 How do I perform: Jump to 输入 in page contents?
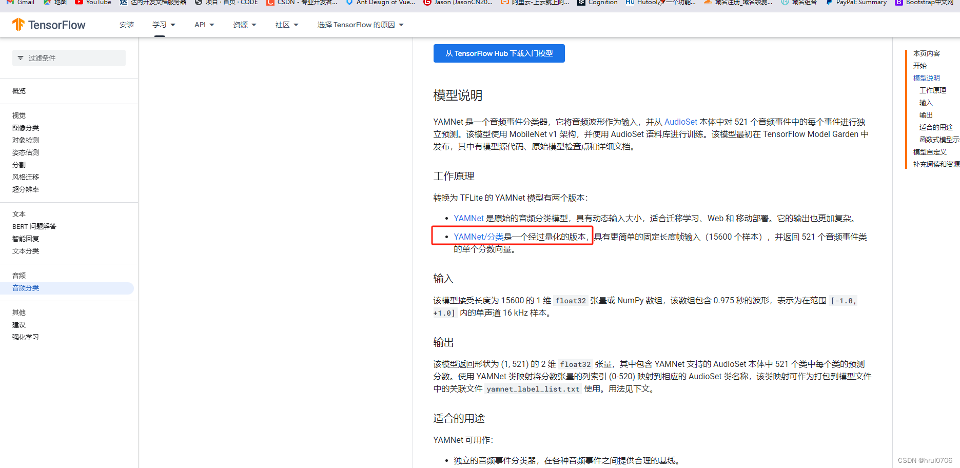[x=926, y=103]
